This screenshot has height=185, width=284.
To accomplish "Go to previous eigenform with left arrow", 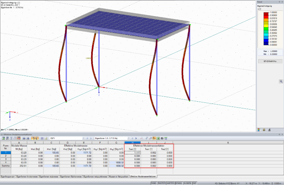I will pos(132,138).
